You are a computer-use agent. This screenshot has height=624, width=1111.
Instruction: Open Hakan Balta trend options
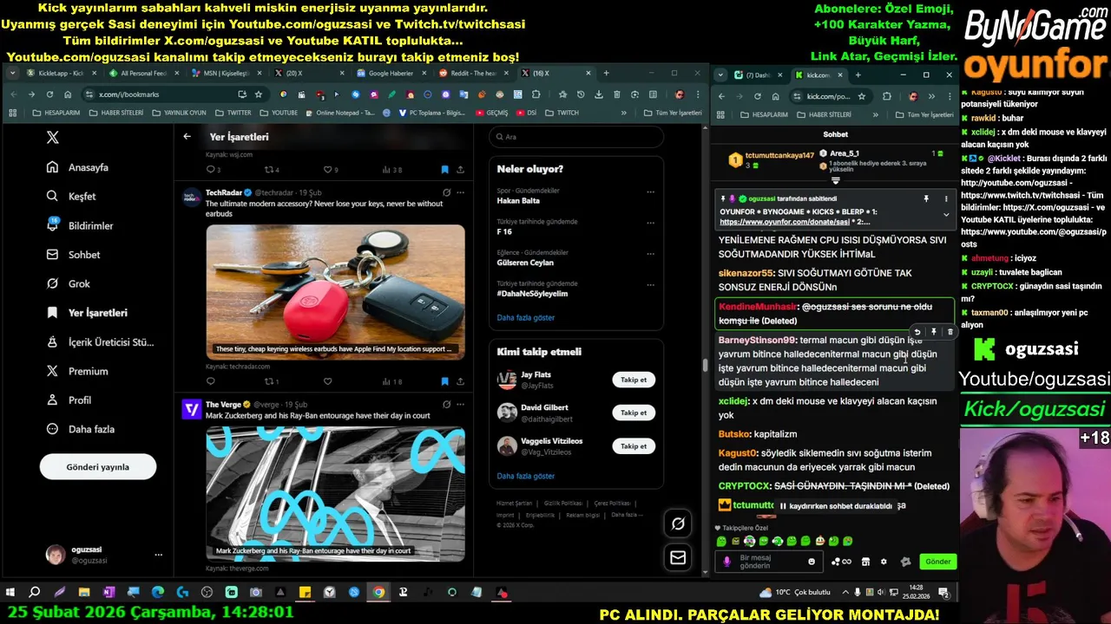click(650, 192)
